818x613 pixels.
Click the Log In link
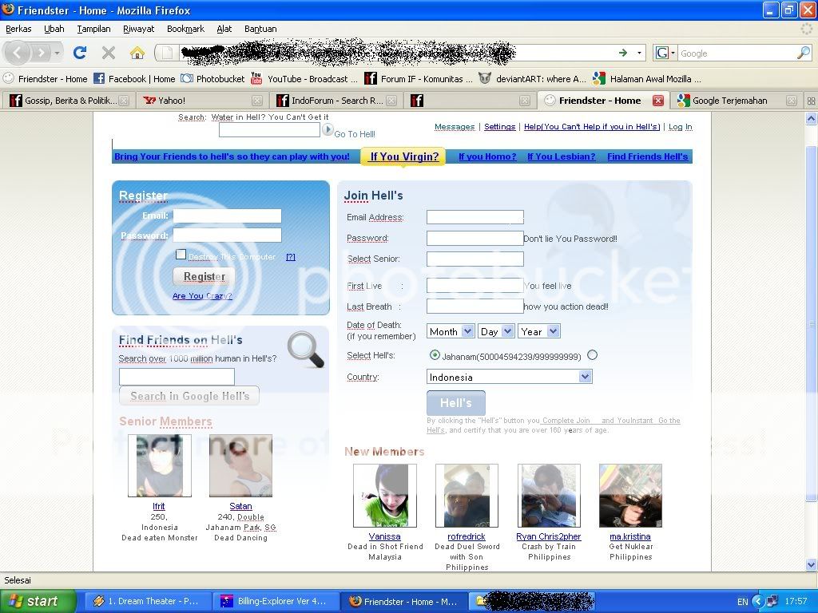(x=681, y=127)
